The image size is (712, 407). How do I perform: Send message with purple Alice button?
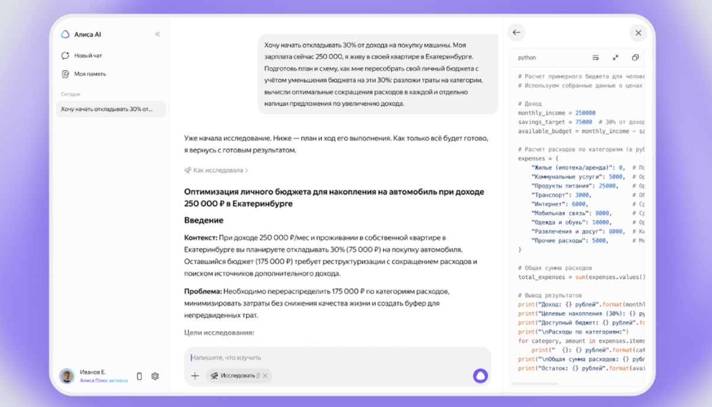[481, 376]
